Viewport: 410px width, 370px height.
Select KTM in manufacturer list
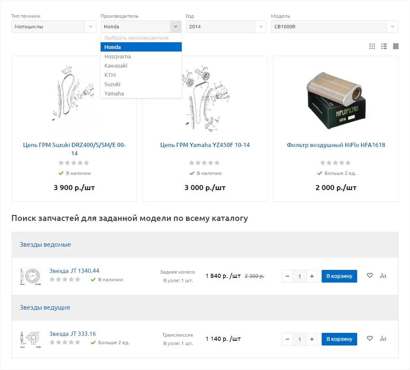[x=141, y=75]
